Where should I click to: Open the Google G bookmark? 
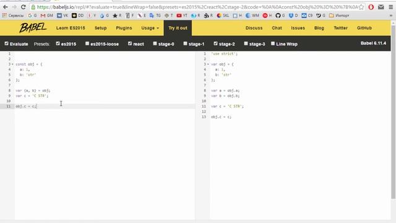pos(32,15)
